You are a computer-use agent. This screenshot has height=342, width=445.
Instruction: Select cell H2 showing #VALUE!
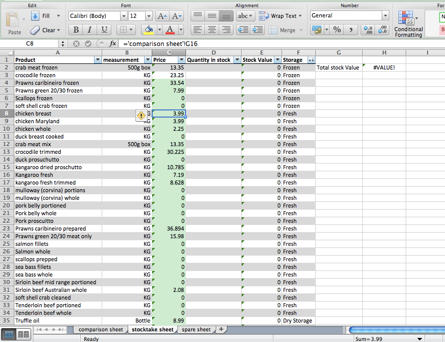(384, 67)
